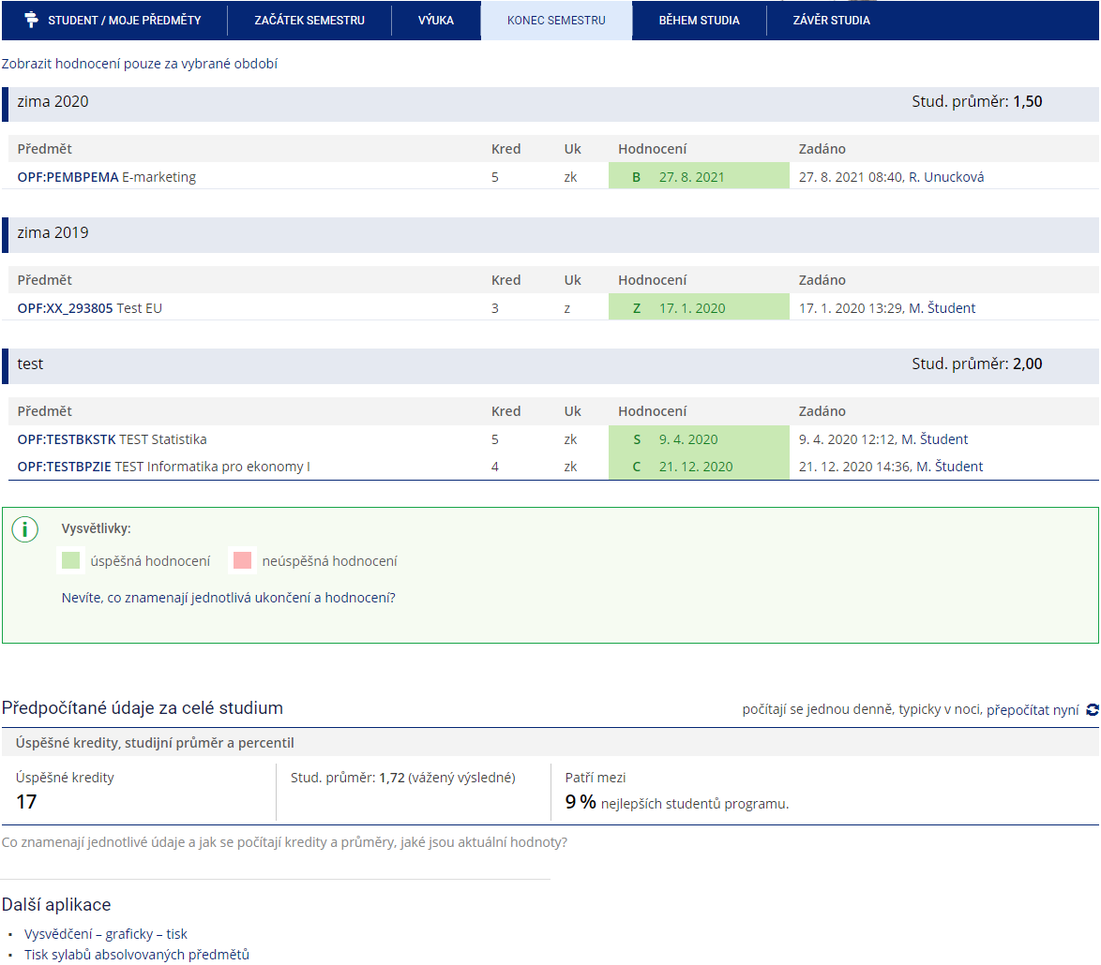Select the Závěr studia tab
The image size is (1101, 965).
pyautogui.click(x=831, y=21)
